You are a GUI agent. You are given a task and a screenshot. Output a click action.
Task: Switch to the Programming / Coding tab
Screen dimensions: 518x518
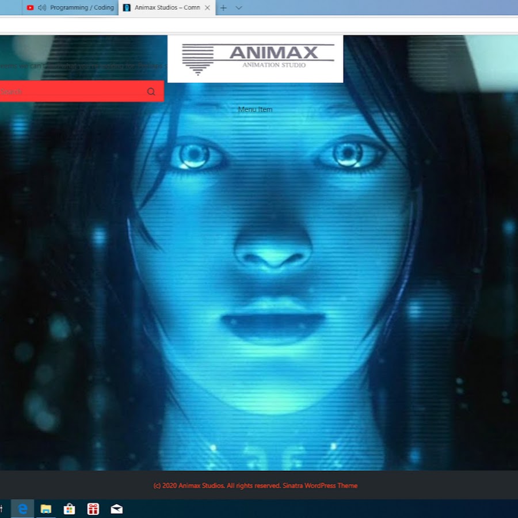81,7
